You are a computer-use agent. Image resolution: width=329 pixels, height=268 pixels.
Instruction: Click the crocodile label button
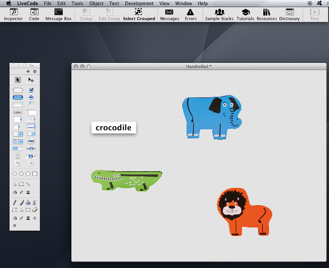[x=113, y=128]
